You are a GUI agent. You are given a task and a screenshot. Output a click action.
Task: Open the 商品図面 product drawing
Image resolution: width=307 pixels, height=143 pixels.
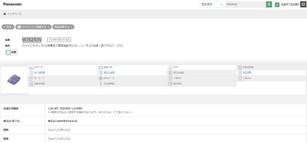(247, 73)
